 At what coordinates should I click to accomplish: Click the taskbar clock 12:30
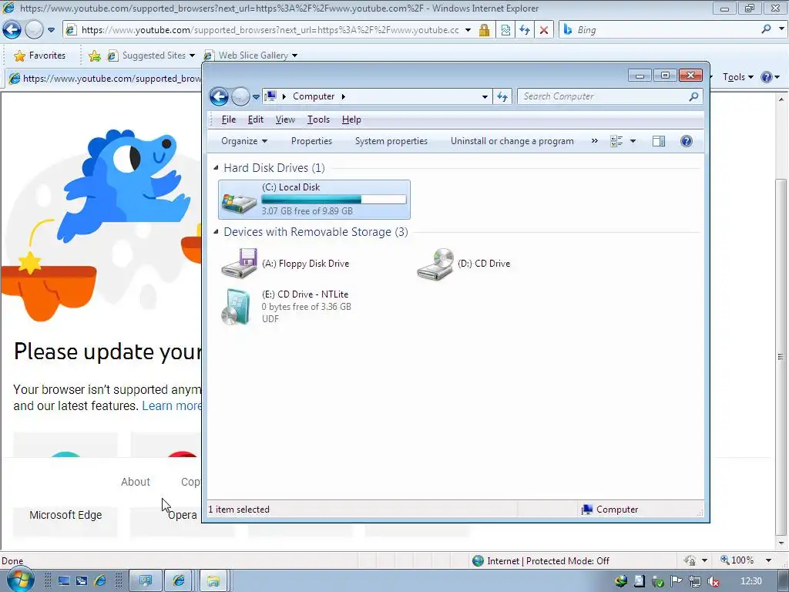coord(750,581)
